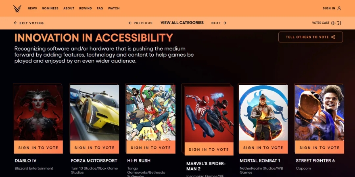The height and width of the screenshot is (177, 355).
Task: Click The Game Awards logo icon
Action: (x=17, y=8)
